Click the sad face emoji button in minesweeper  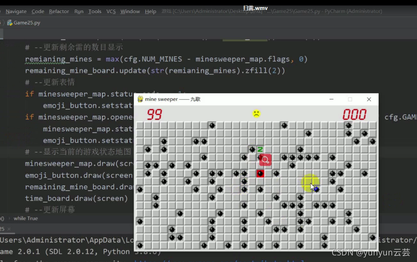click(256, 114)
